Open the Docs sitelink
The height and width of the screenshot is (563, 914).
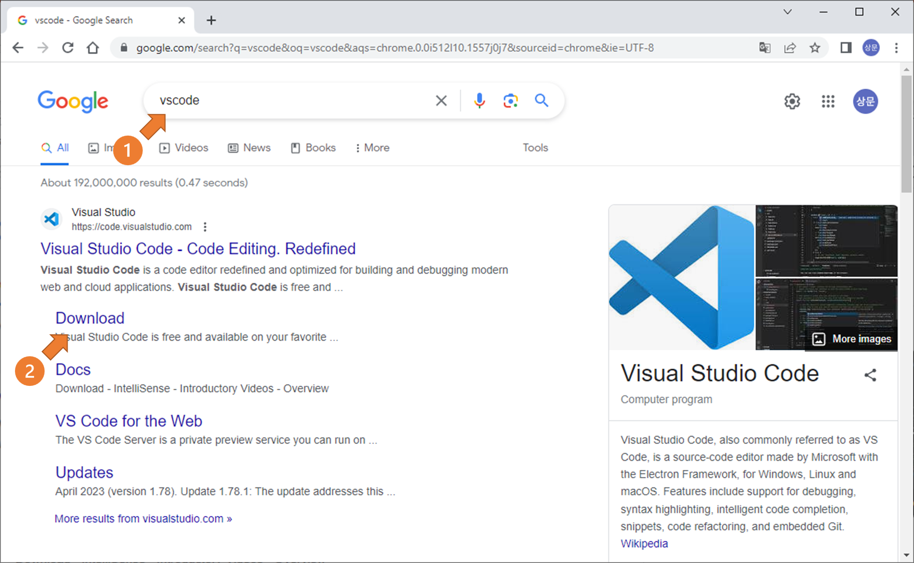click(x=73, y=370)
